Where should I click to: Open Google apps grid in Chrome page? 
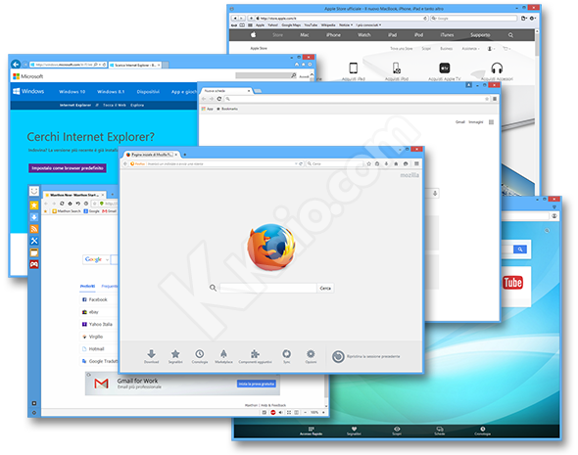pos(491,122)
